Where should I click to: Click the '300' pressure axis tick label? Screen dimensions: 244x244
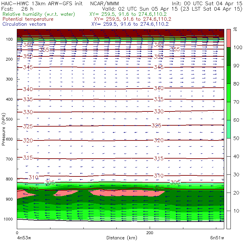9,79
